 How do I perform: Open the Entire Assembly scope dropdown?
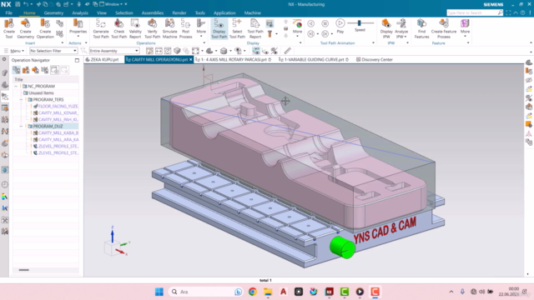click(114, 51)
